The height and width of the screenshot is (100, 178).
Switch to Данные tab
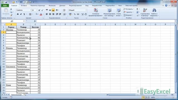[x=62, y=6]
